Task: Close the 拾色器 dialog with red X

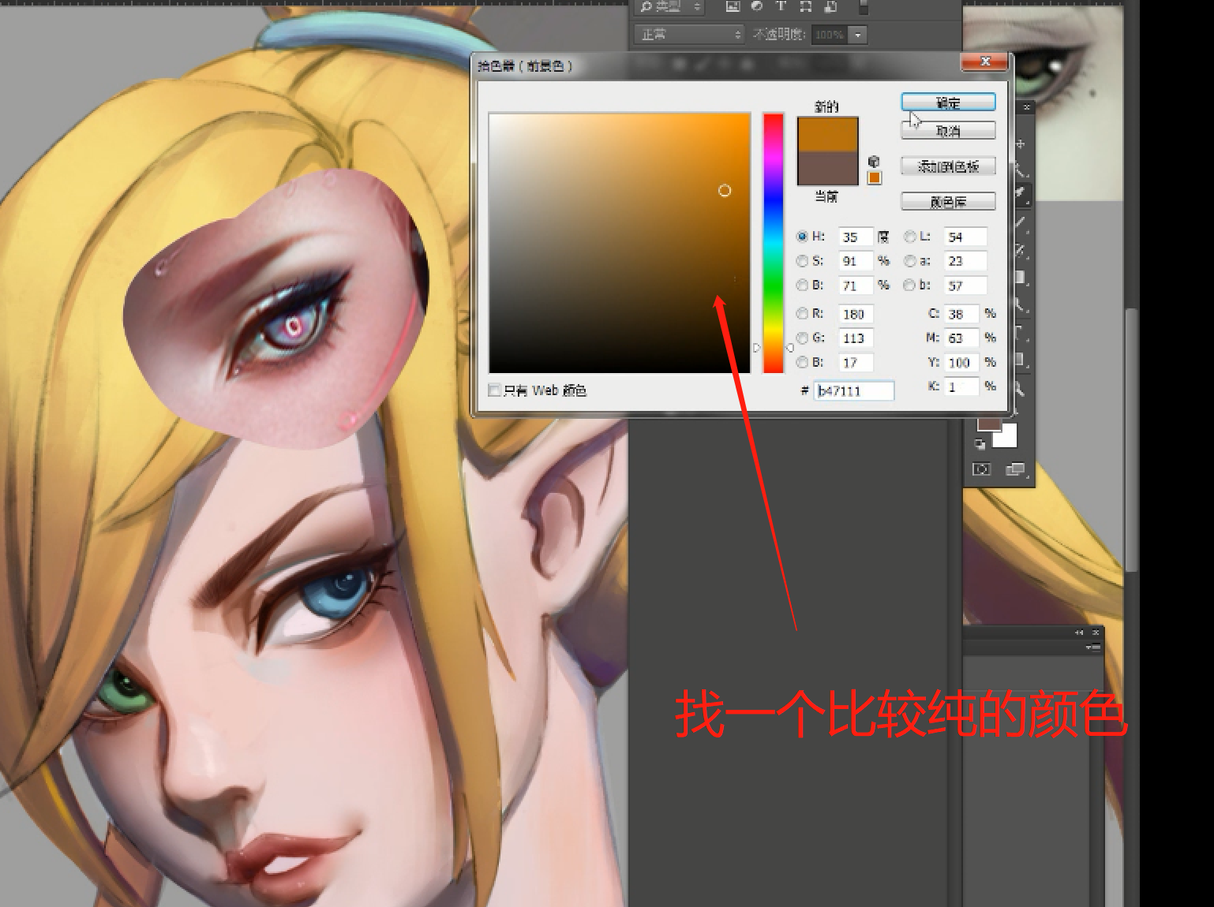Action: (984, 62)
